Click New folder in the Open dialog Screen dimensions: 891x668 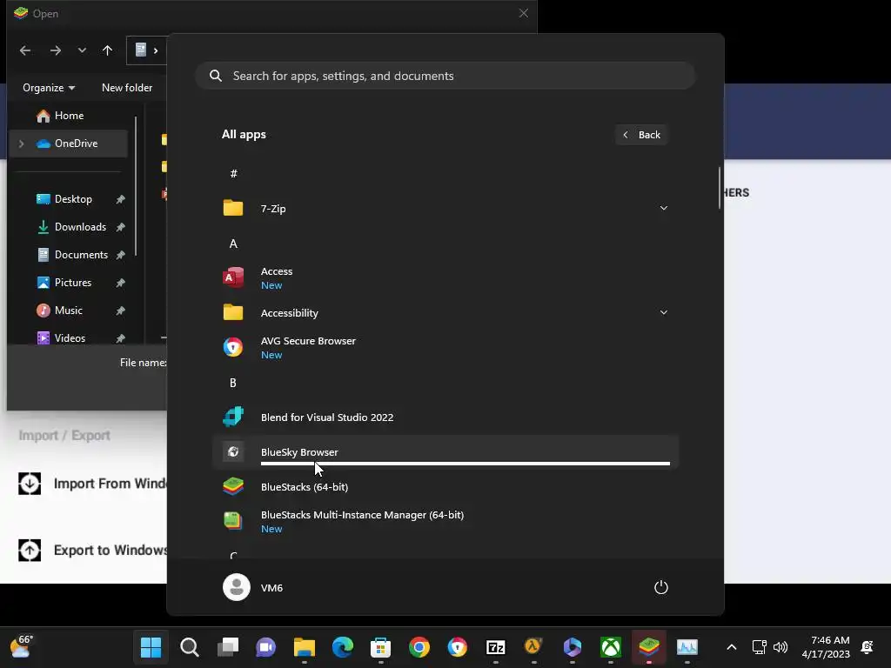coord(127,88)
